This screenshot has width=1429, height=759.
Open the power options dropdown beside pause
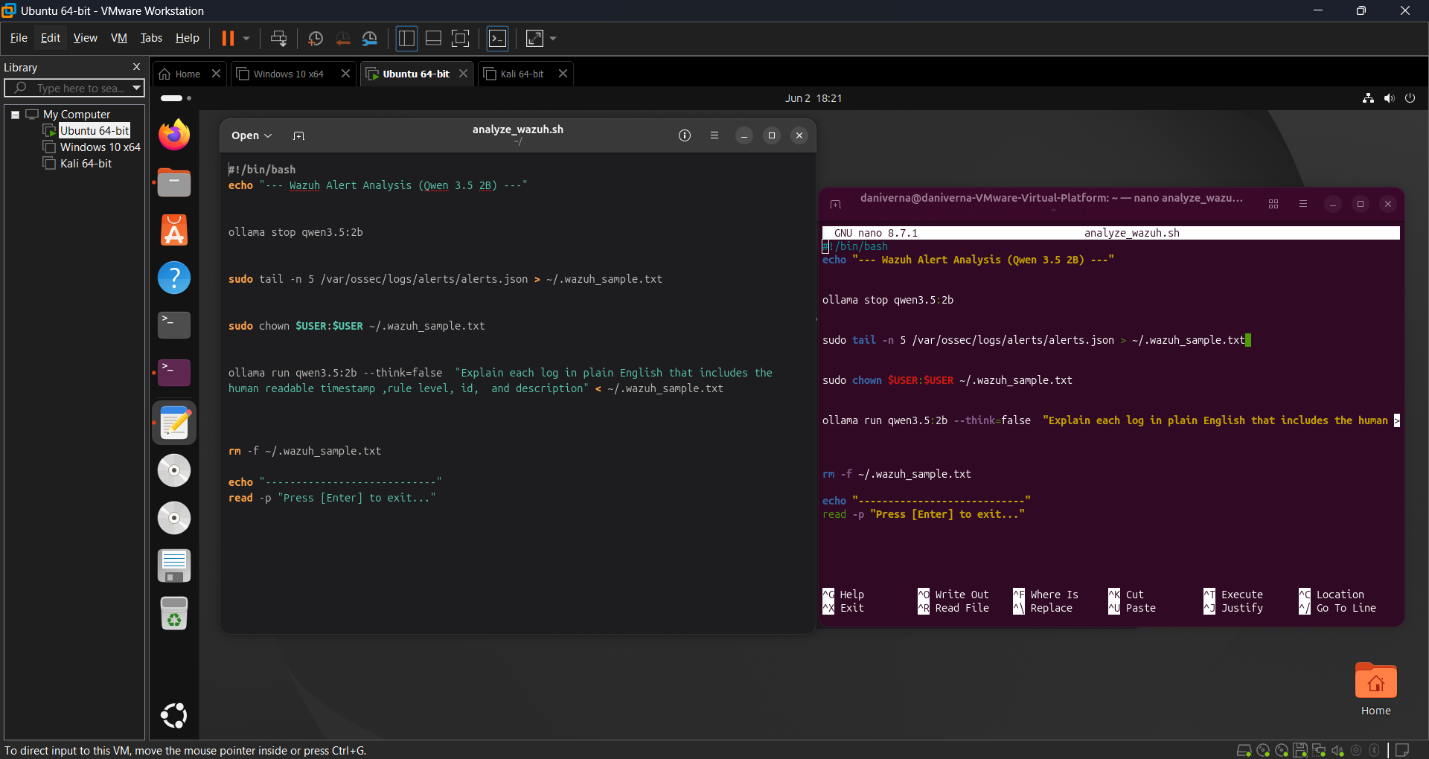pyautogui.click(x=246, y=39)
